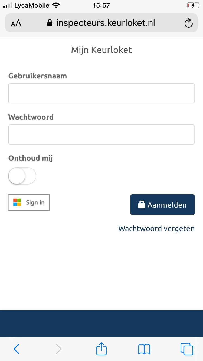Click the Aanmelden login button
This screenshot has width=203, height=361.
(162, 205)
